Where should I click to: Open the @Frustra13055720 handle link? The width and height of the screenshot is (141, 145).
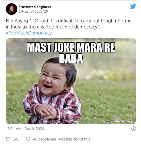pyautogui.click(x=33, y=11)
